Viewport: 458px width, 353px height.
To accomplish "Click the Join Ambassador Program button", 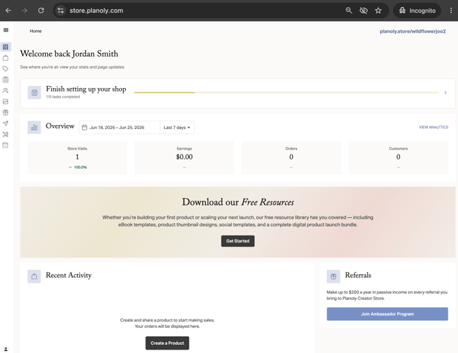I will 388,314.
